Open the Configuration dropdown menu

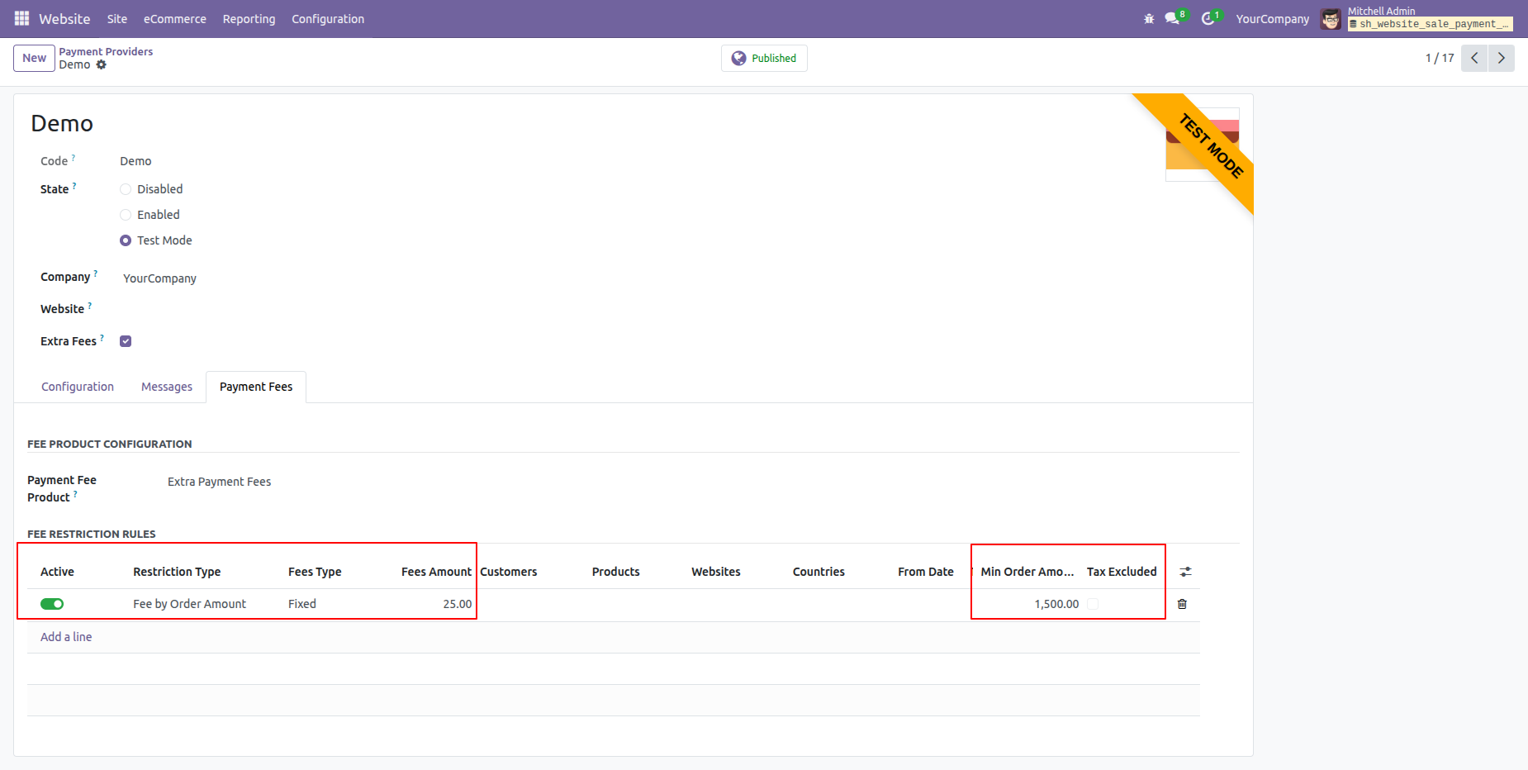[x=327, y=19]
